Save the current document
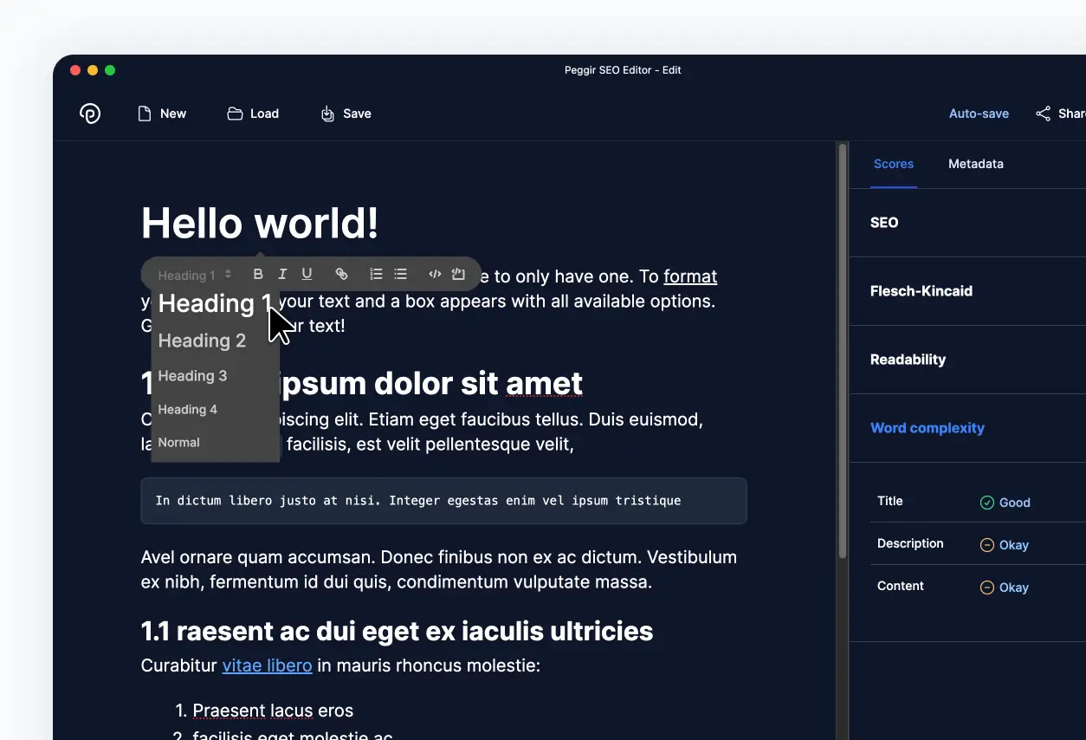The image size is (1086, 740). tap(346, 114)
